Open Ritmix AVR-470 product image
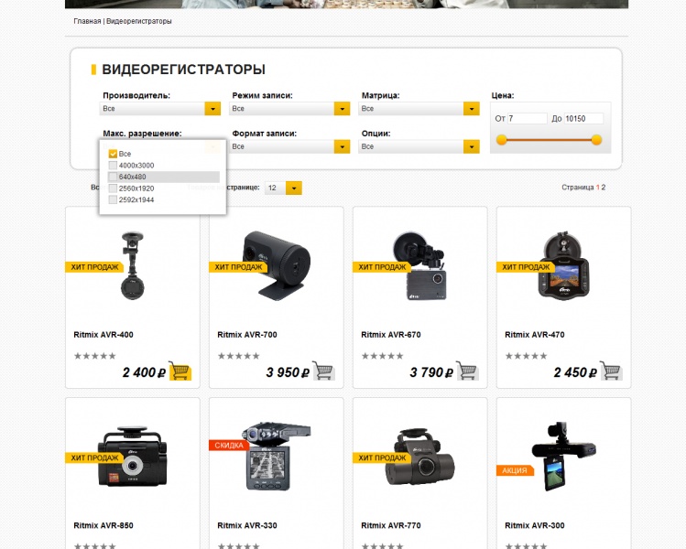Viewport: 686px width, 549px height. click(x=563, y=264)
